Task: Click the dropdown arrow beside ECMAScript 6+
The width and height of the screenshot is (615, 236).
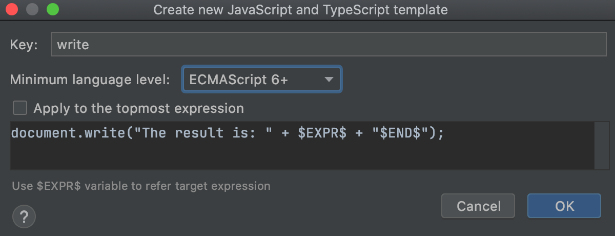Action: (329, 79)
